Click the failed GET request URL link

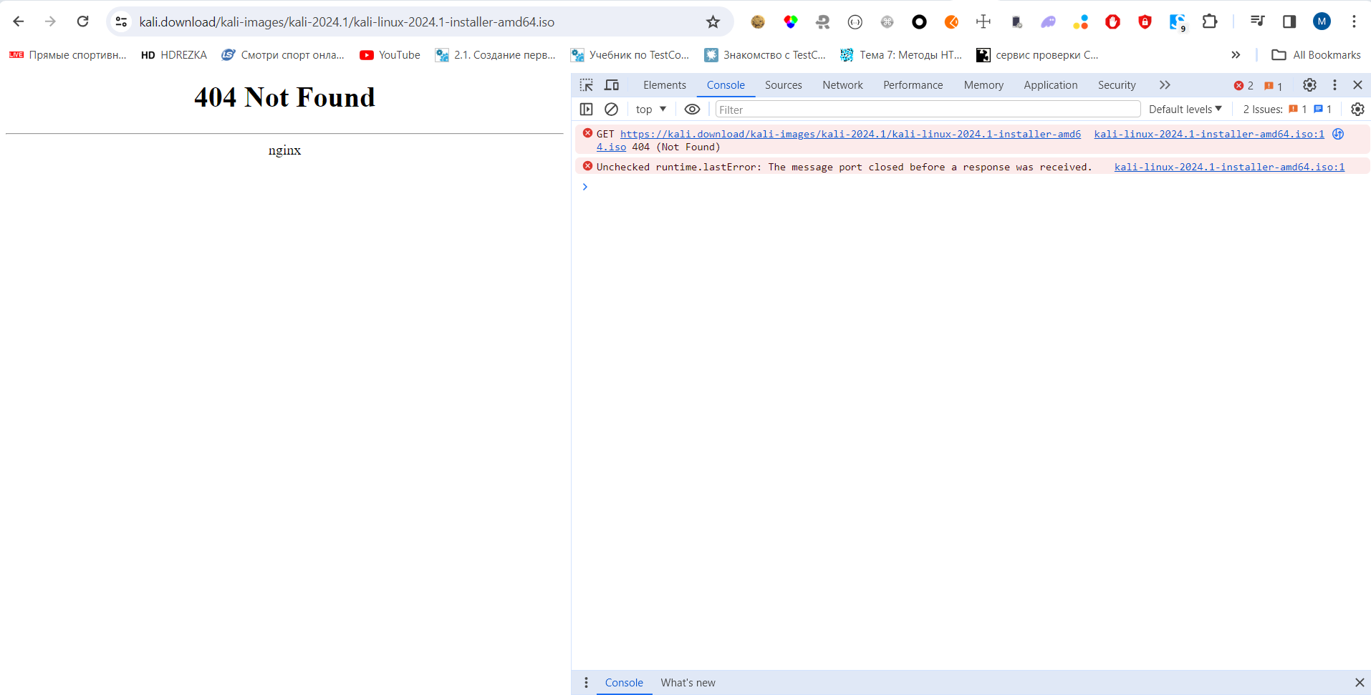(x=850, y=134)
